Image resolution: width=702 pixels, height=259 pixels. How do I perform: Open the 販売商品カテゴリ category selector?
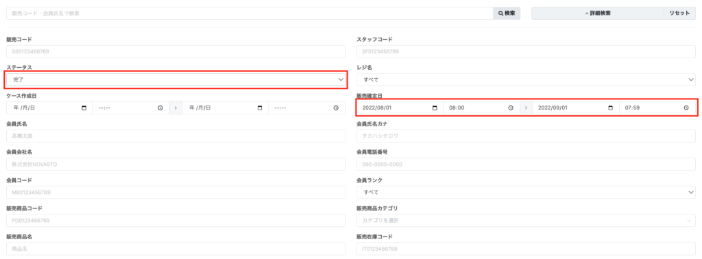point(526,221)
